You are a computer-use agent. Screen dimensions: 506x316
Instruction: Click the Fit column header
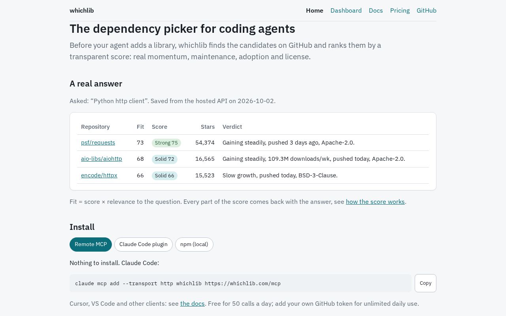tap(140, 127)
